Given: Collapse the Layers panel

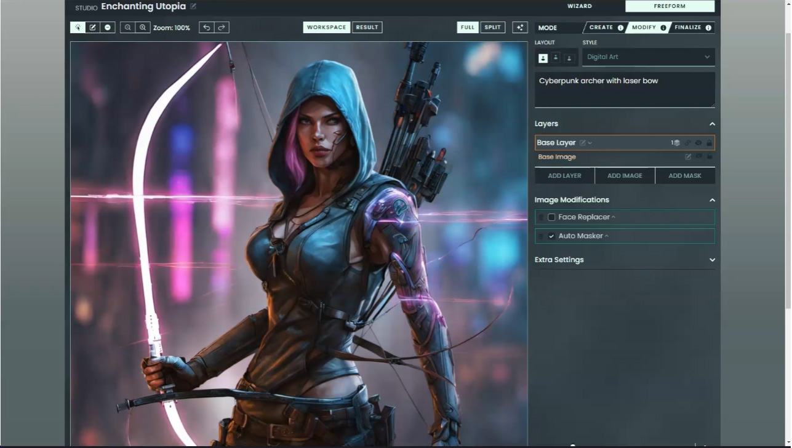Looking at the screenshot, I should 712,124.
